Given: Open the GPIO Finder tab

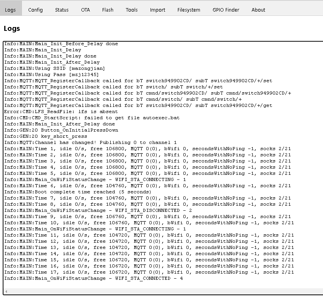Looking at the screenshot, I should 226,10.
